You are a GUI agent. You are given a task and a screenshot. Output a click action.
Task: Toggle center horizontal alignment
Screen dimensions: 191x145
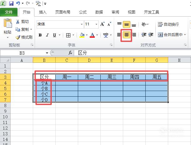click(126, 35)
